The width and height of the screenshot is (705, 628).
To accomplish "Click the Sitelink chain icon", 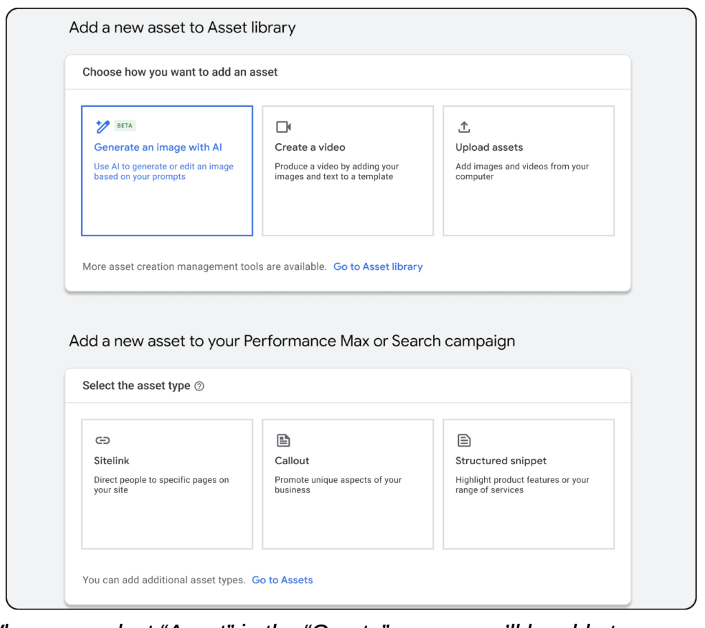I will [103, 441].
